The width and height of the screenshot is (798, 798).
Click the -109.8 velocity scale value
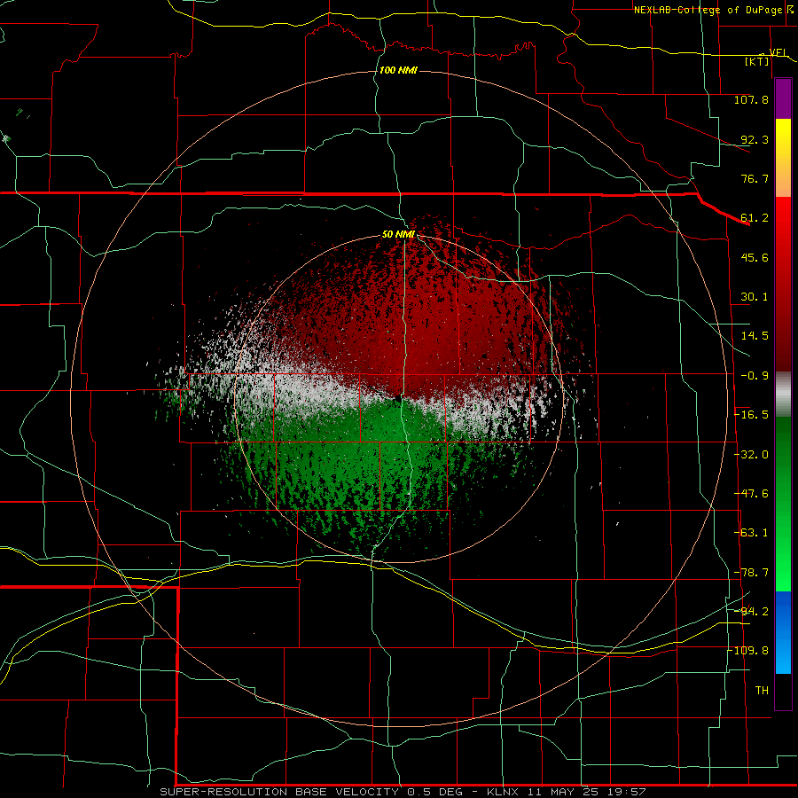coord(748,651)
